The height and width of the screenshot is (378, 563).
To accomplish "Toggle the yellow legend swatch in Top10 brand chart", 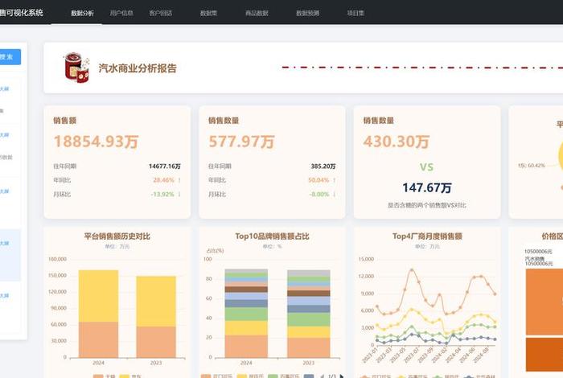I will pyautogui.click(x=241, y=376).
